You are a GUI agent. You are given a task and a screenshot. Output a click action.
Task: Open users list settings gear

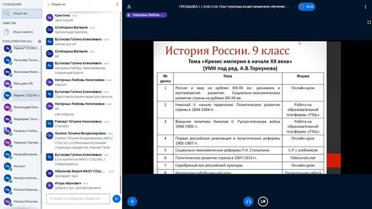40,41
